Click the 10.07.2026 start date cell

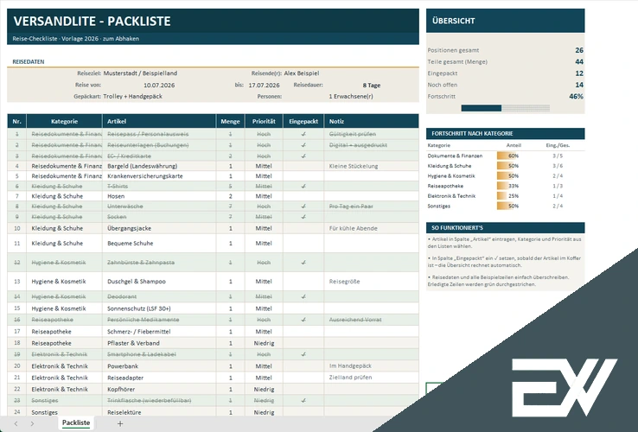[x=159, y=85]
